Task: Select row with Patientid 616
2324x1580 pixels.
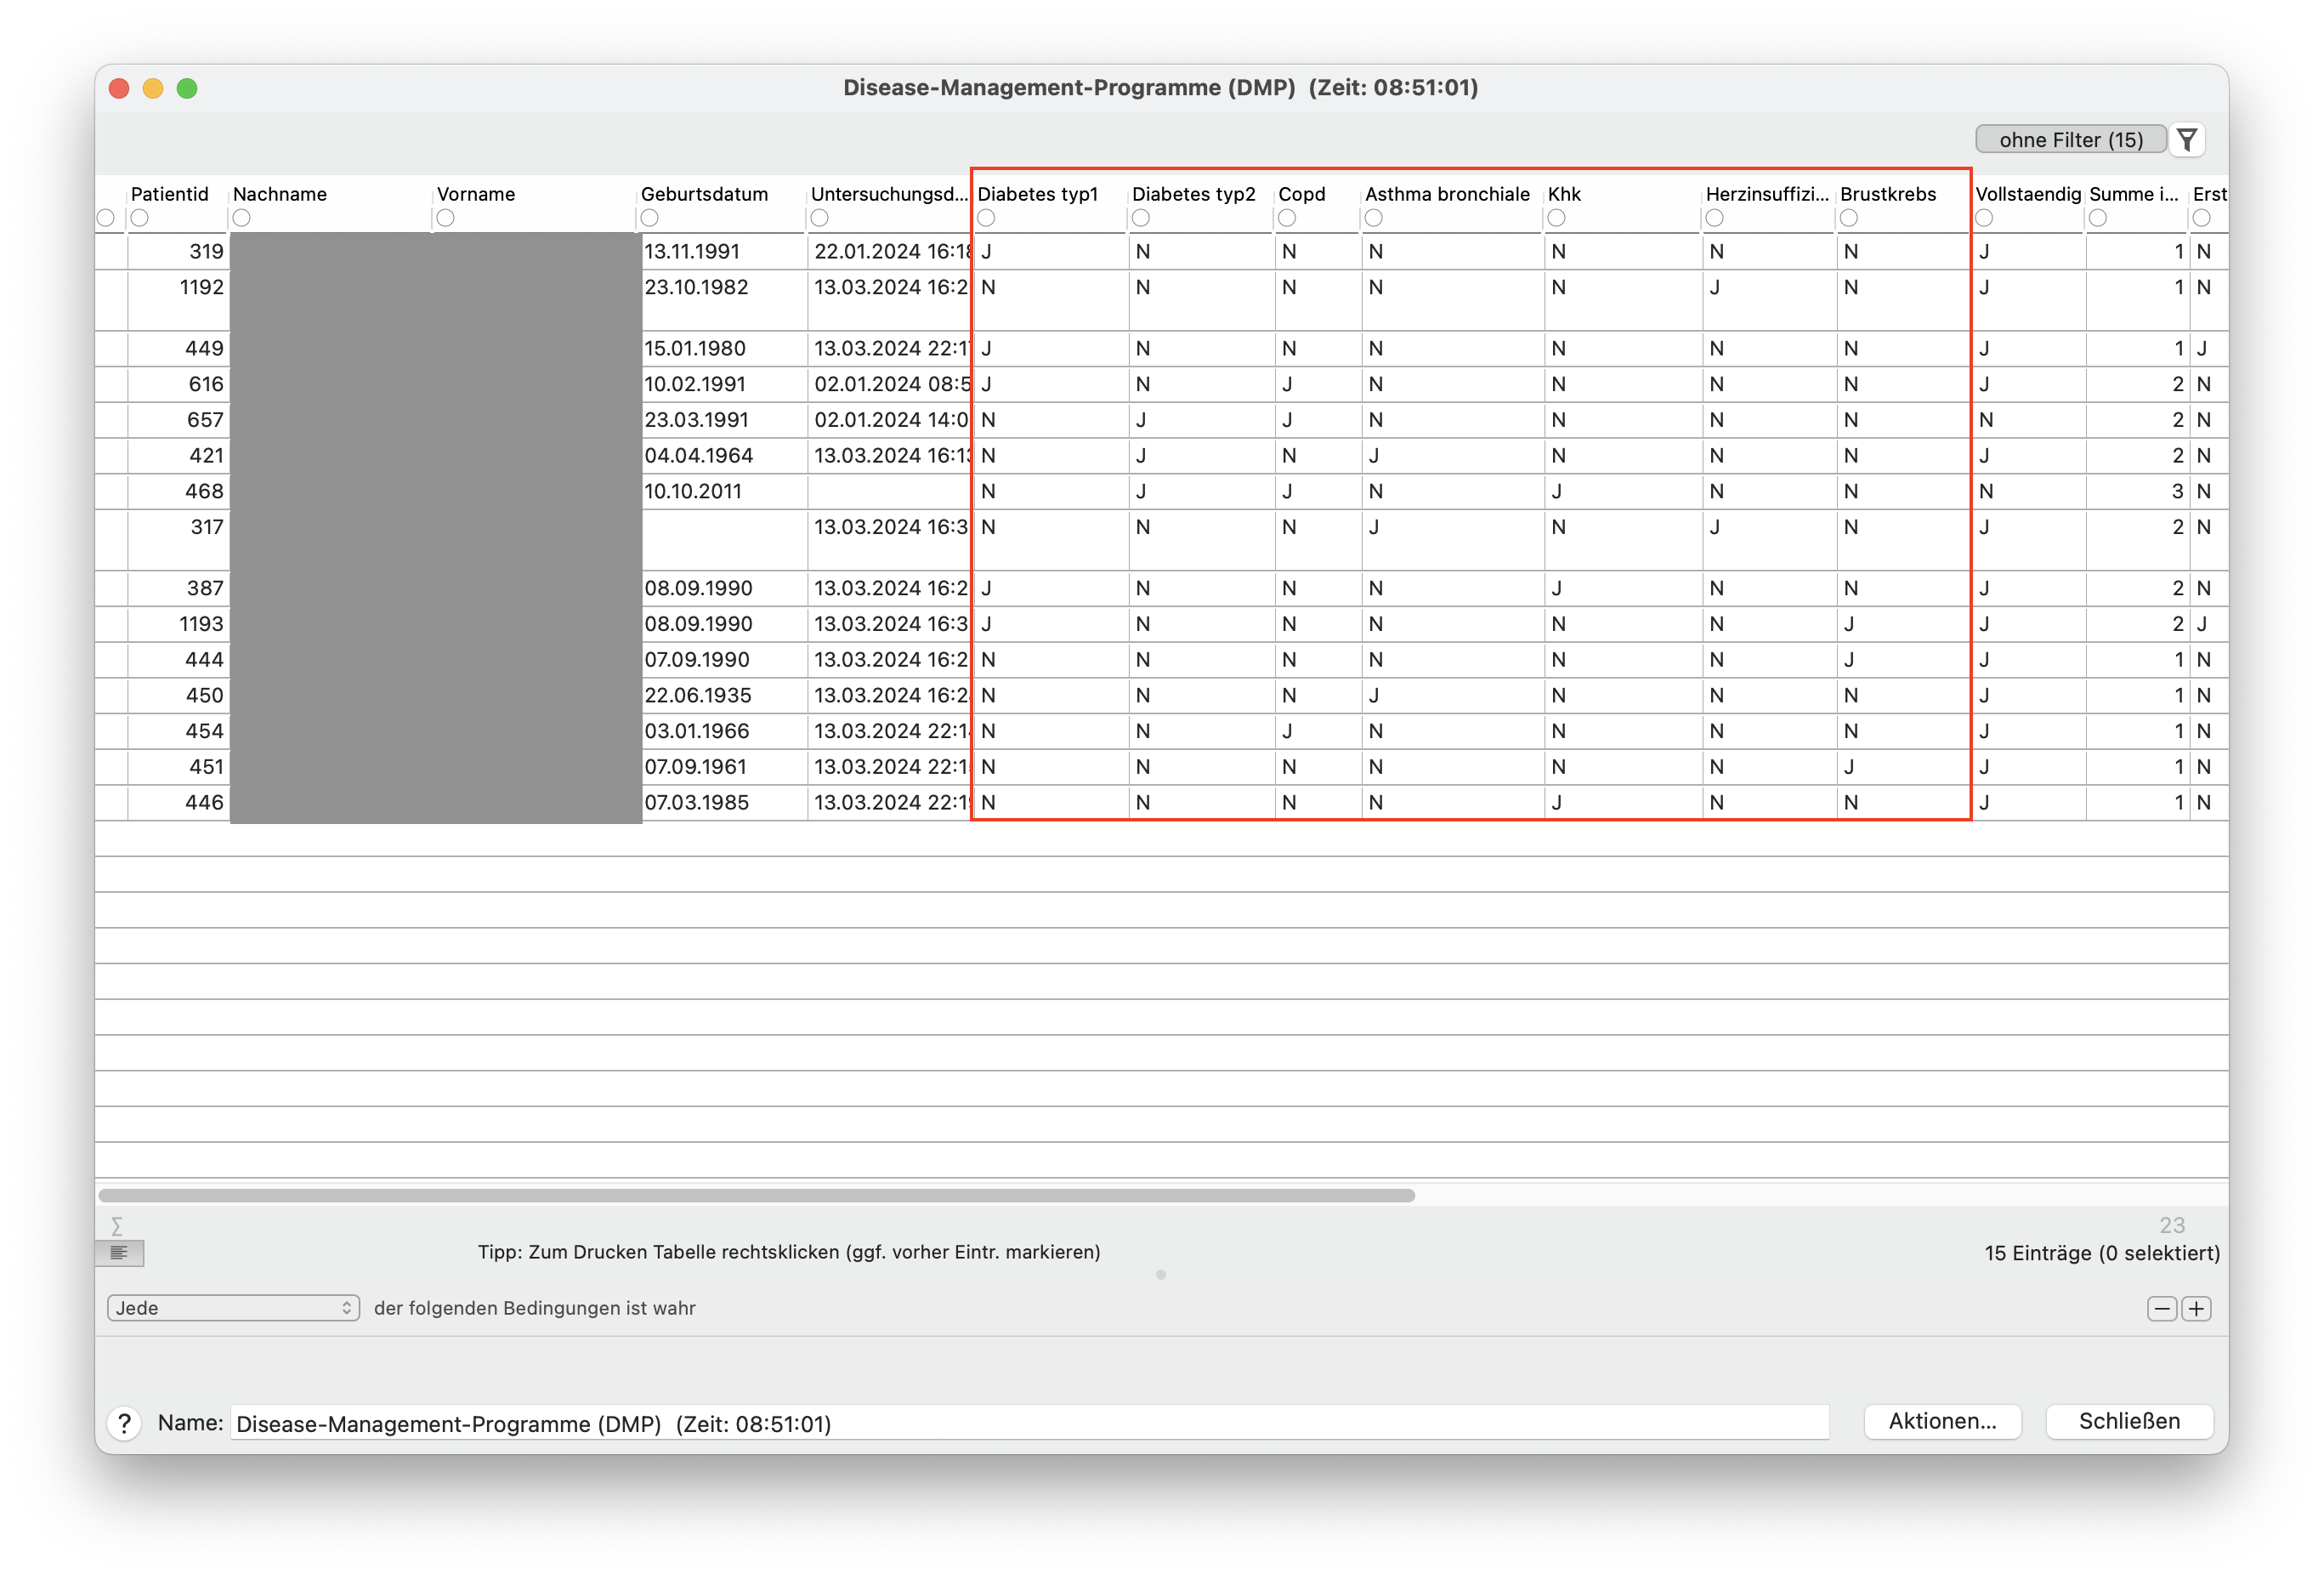Action: click(1162, 385)
